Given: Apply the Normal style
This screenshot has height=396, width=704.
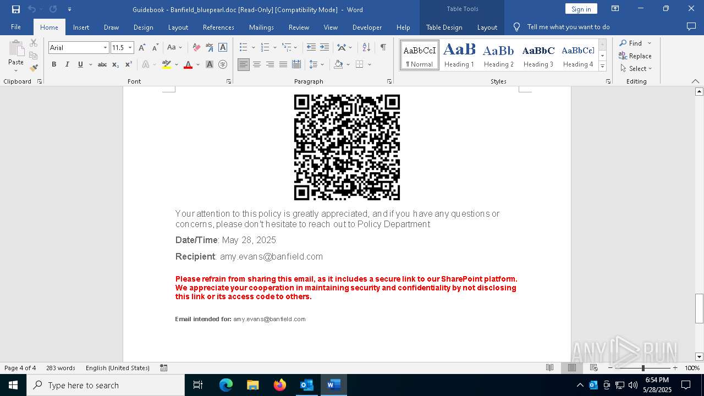Looking at the screenshot, I should point(420,55).
